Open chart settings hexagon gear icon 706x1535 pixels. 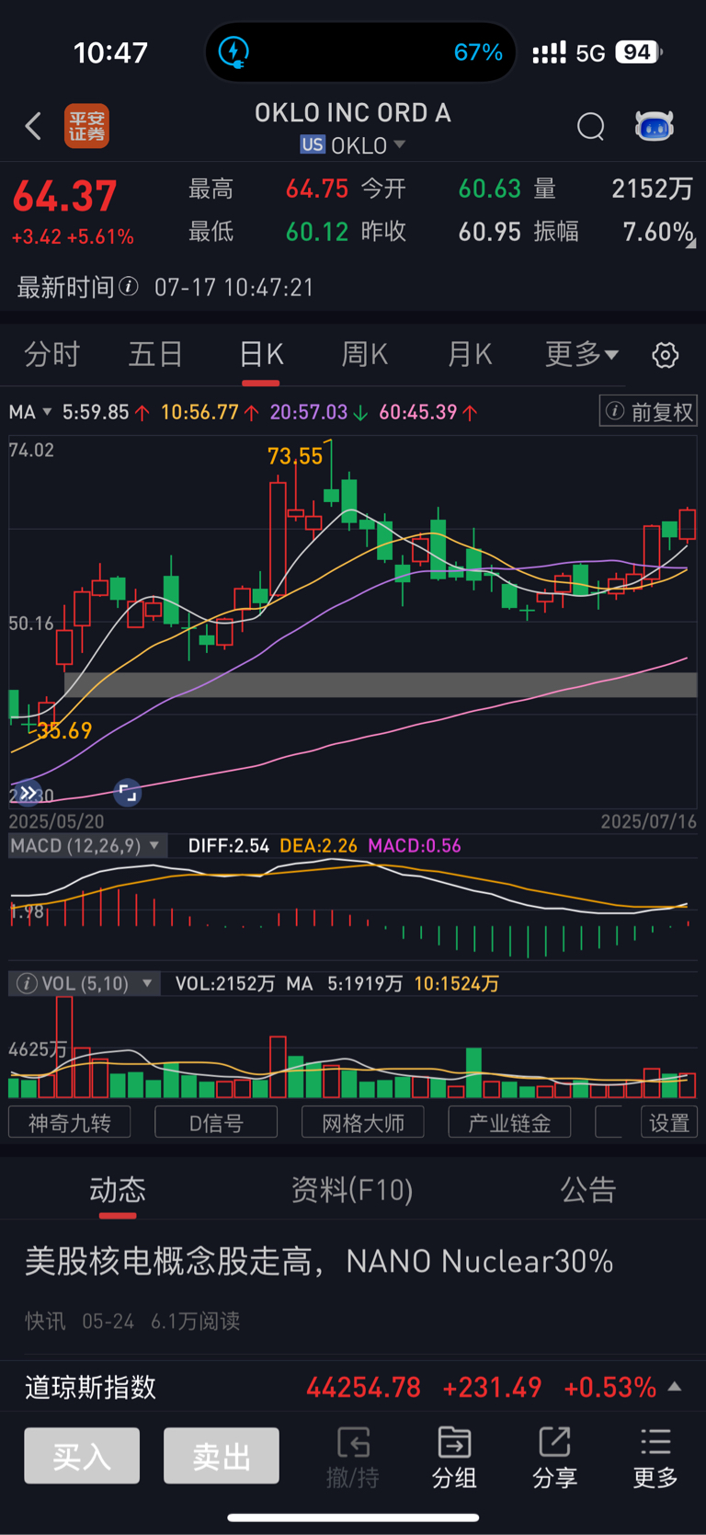666,355
